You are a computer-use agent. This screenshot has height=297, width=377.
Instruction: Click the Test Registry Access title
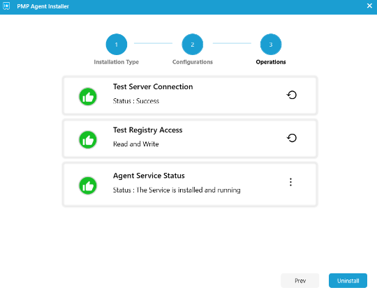[147, 130]
